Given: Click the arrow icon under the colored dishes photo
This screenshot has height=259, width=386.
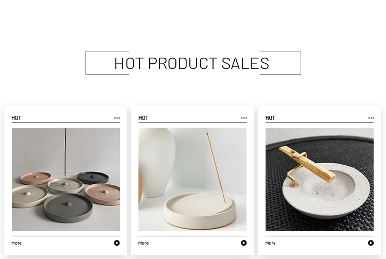Looking at the screenshot, I should [x=117, y=243].
